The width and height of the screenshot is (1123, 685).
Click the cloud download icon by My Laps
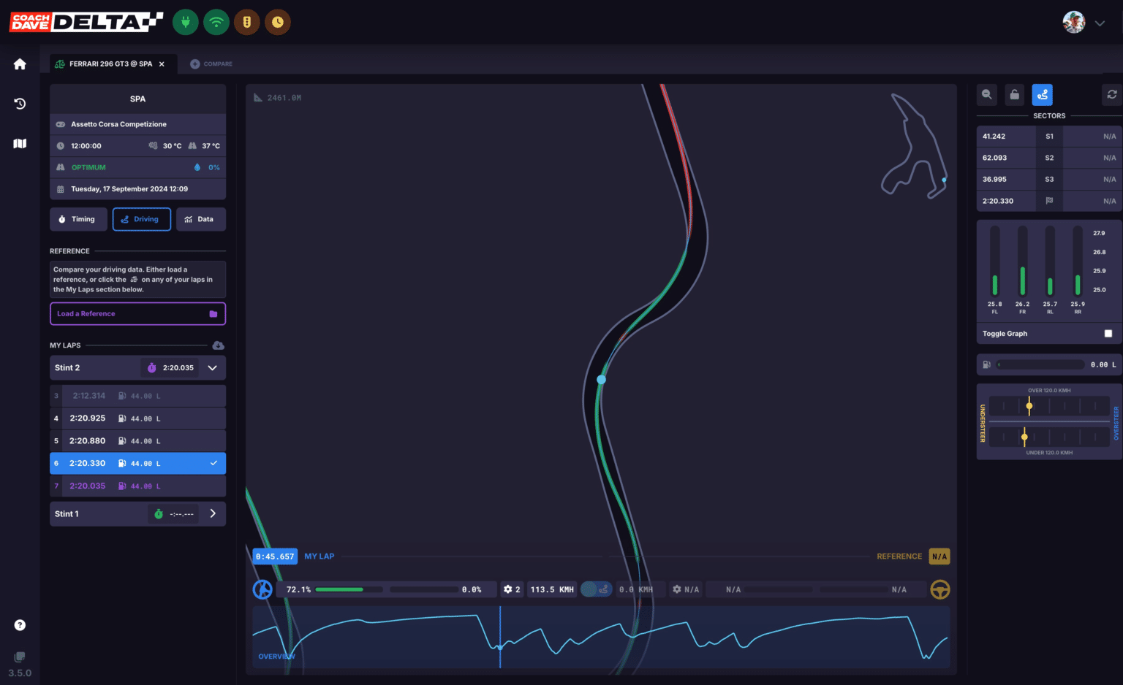point(218,345)
